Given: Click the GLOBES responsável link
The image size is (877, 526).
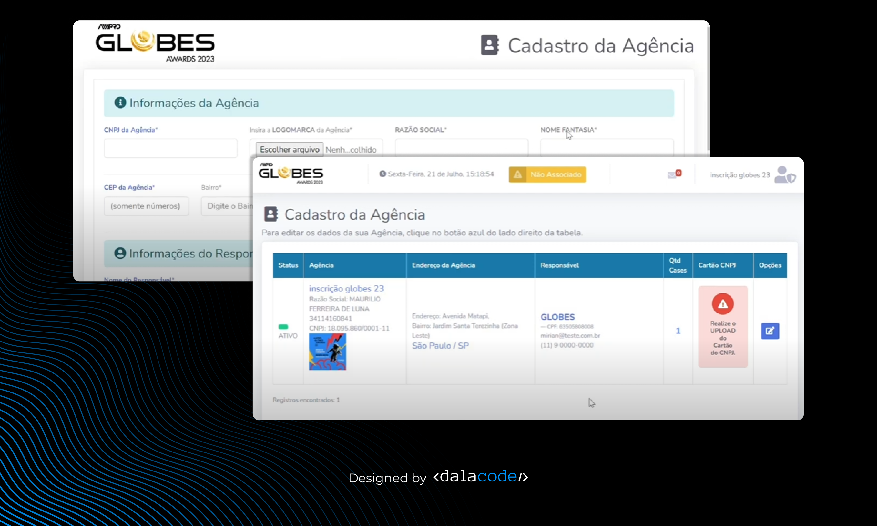Looking at the screenshot, I should click(x=557, y=317).
